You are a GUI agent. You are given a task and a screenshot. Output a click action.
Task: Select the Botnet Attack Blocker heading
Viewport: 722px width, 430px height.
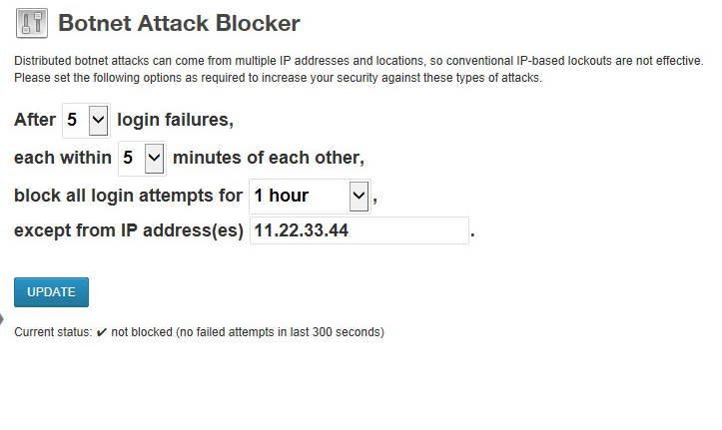(x=179, y=23)
